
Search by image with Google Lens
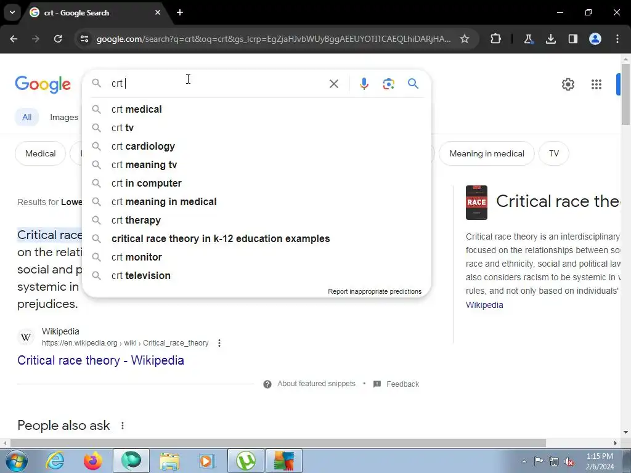388,84
